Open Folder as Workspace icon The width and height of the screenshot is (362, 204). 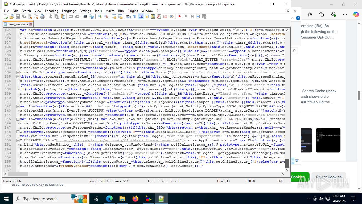[165, 16]
